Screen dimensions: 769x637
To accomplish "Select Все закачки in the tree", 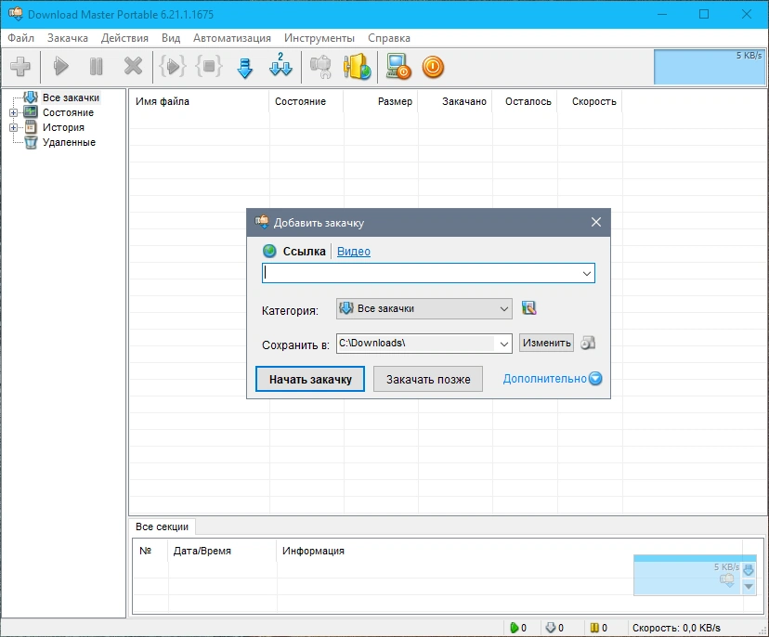I will coord(71,97).
